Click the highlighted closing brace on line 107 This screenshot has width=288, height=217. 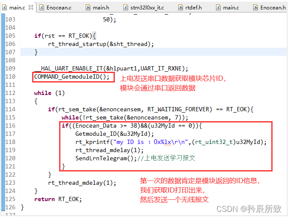click(36, 52)
